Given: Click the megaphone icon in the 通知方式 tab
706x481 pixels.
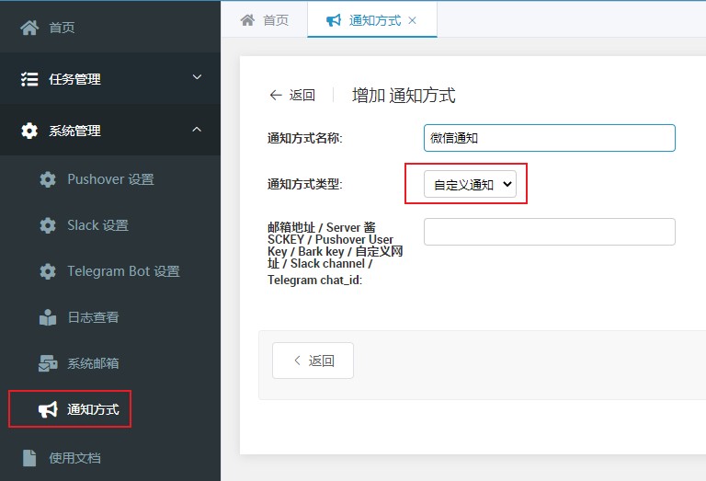Looking at the screenshot, I should [x=334, y=20].
